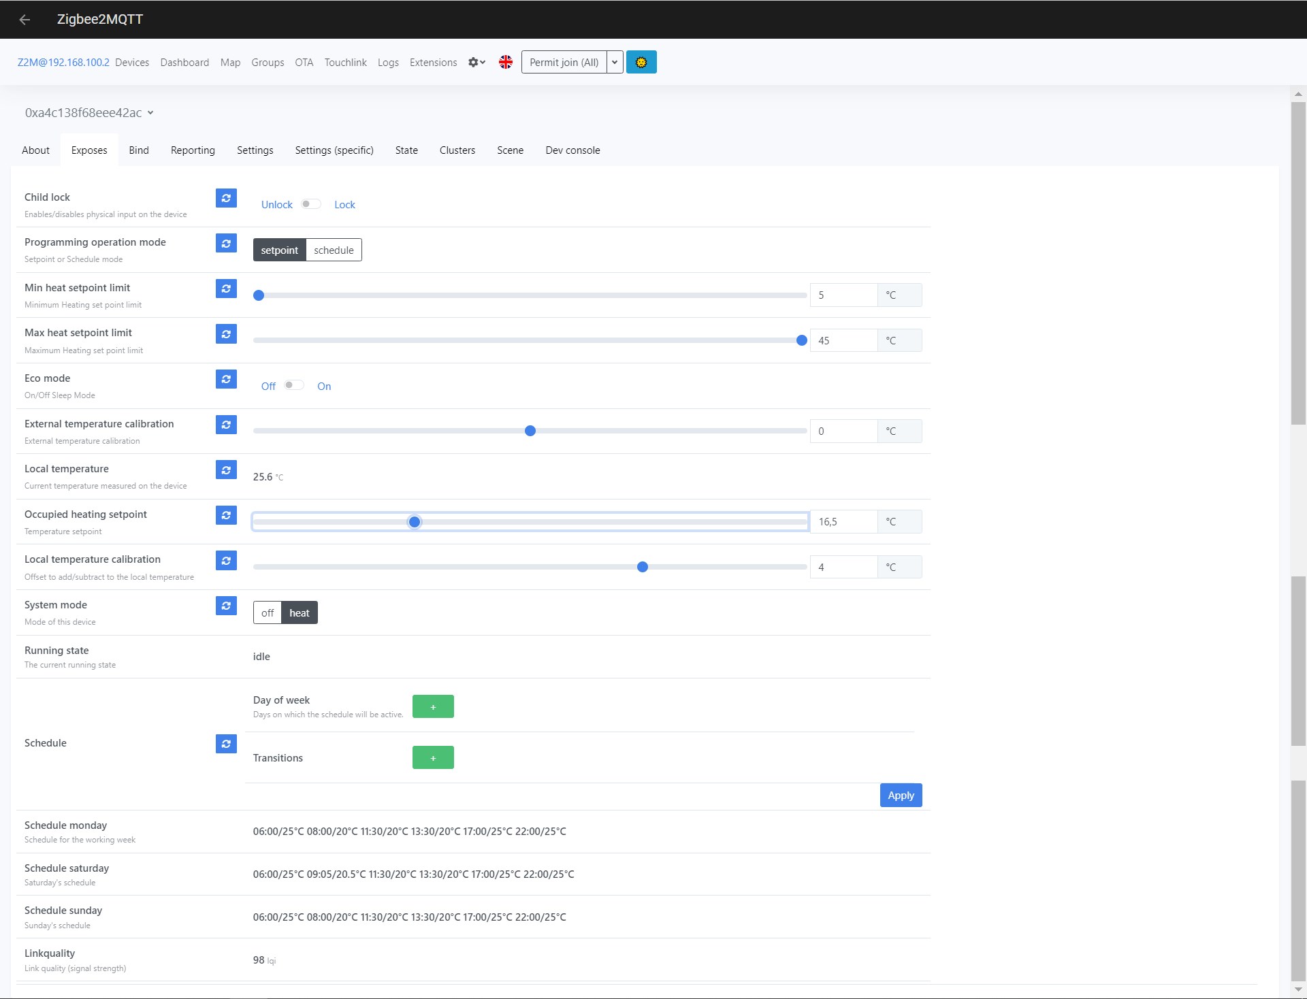1307x999 pixels.
Task: Click the Apply schedule button
Action: pyautogui.click(x=900, y=796)
